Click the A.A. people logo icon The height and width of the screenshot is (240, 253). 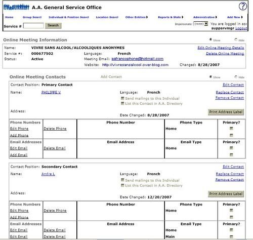(17, 7)
